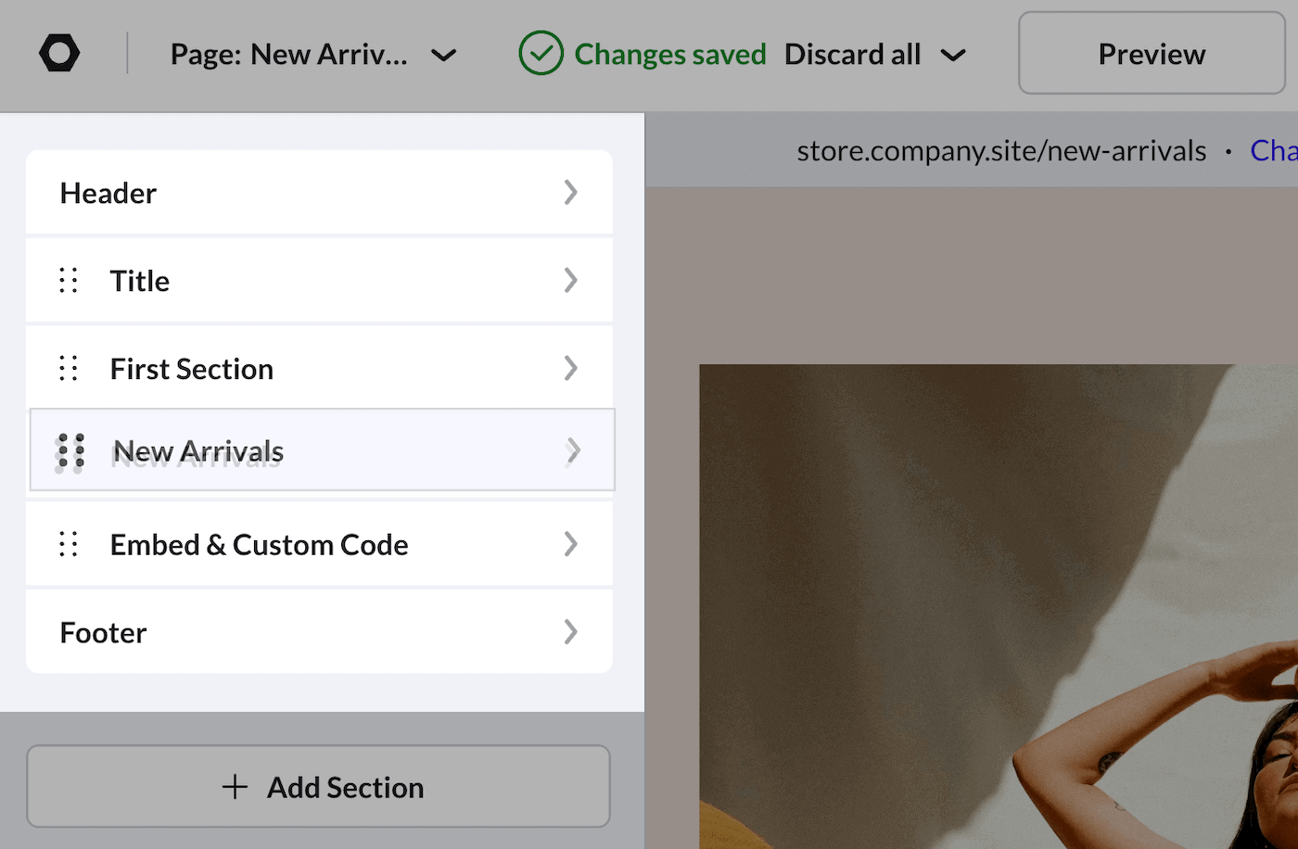
Task: Click the Preview button
Action: (1151, 53)
